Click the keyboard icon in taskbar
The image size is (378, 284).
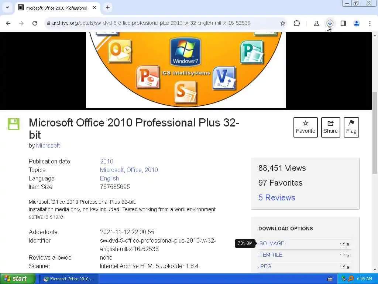click(330, 279)
